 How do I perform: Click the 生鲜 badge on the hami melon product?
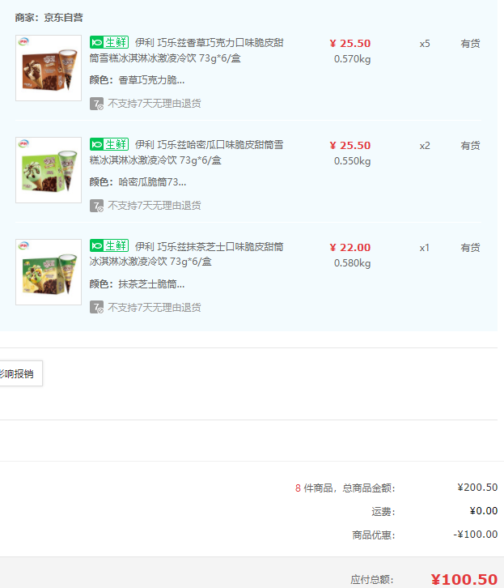tap(109, 145)
